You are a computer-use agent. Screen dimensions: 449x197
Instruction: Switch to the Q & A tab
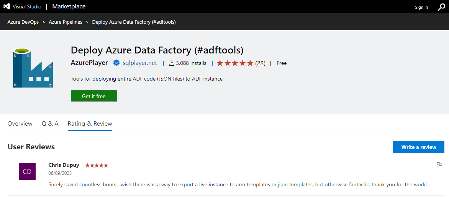pos(50,124)
